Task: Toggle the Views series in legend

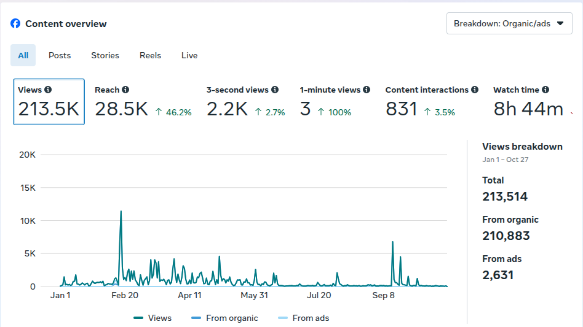Action: click(x=153, y=318)
